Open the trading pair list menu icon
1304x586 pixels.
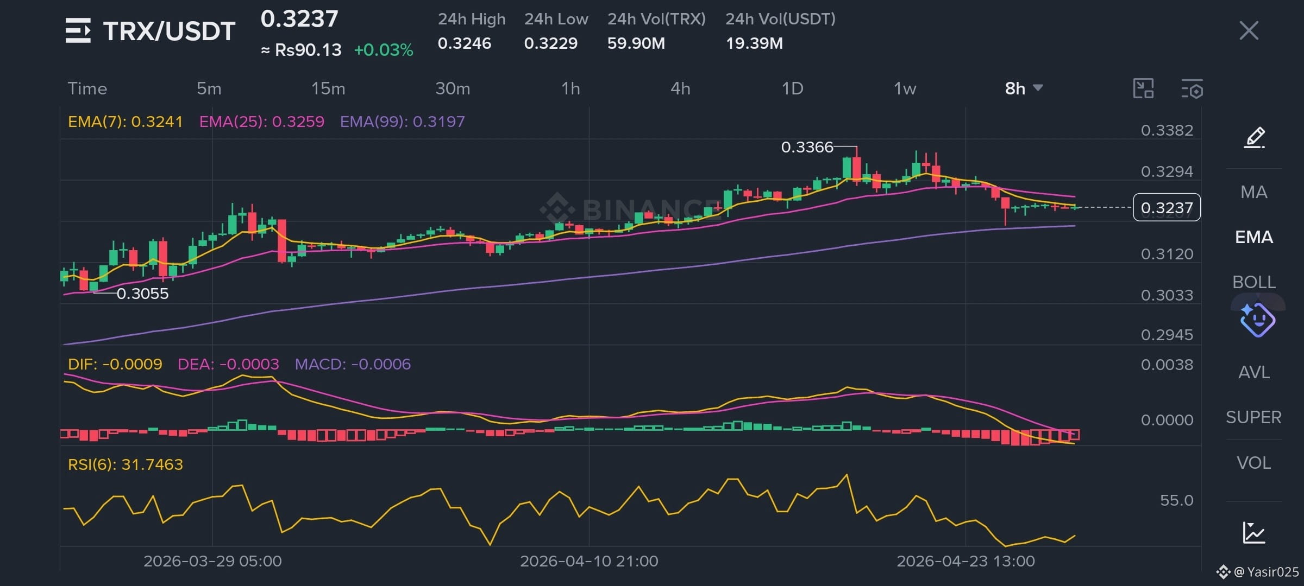point(78,30)
